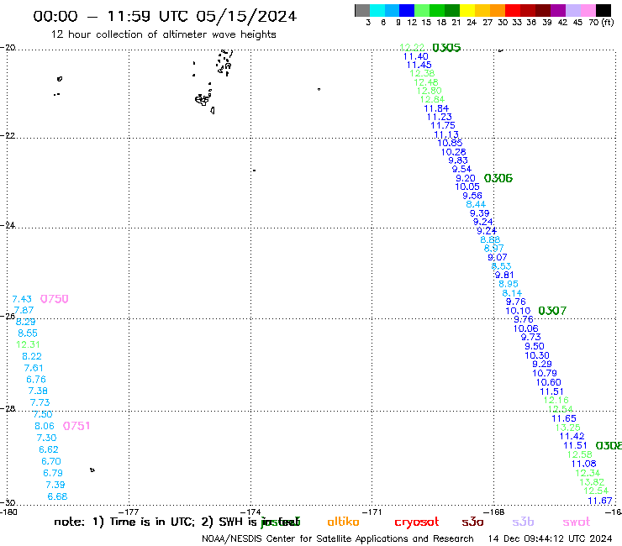Select the wave height 11.75
The image size is (622, 546).
[x=443, y=125]
